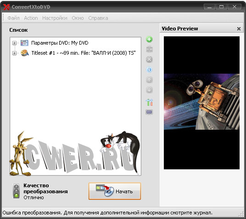Click the traffic light quality indicator
Screen dimensions: 246x219
16,191
